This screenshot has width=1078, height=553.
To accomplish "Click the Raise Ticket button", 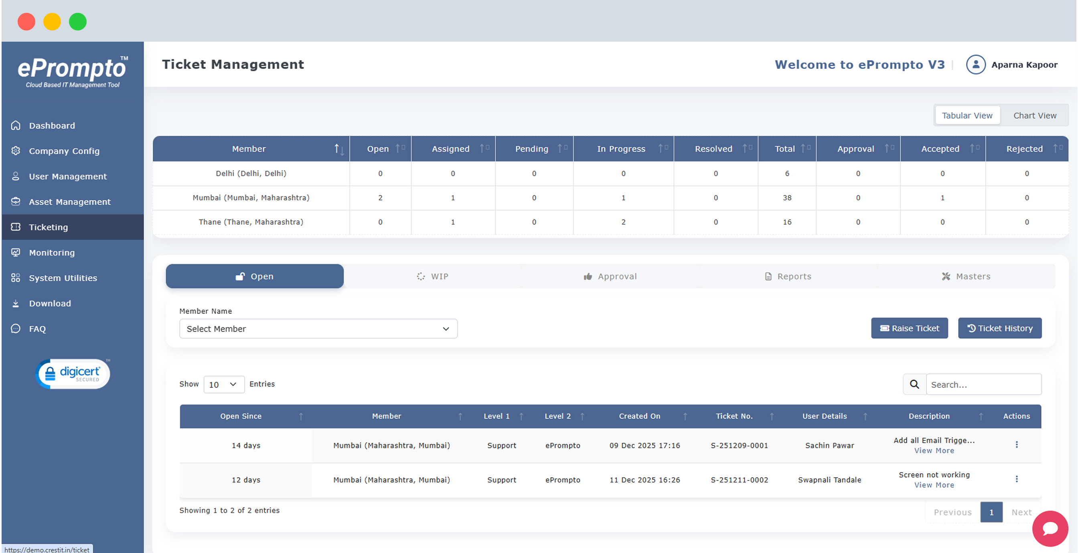I will [x=909, y=328].
